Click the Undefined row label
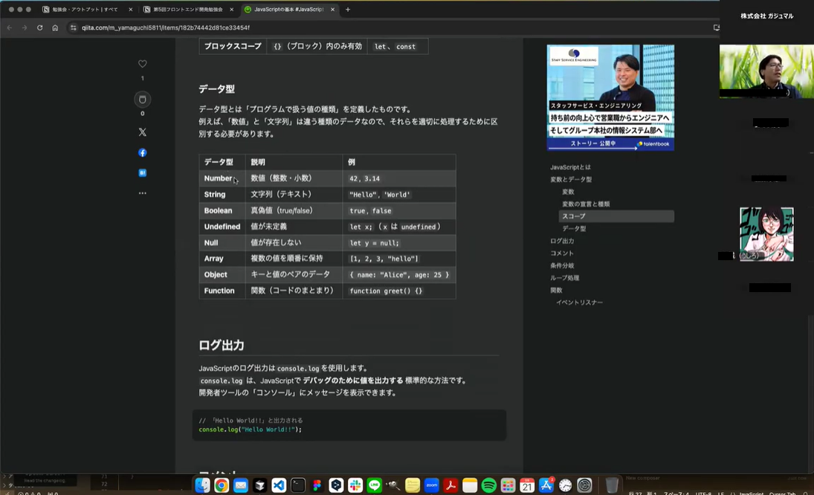 (222, 227)
